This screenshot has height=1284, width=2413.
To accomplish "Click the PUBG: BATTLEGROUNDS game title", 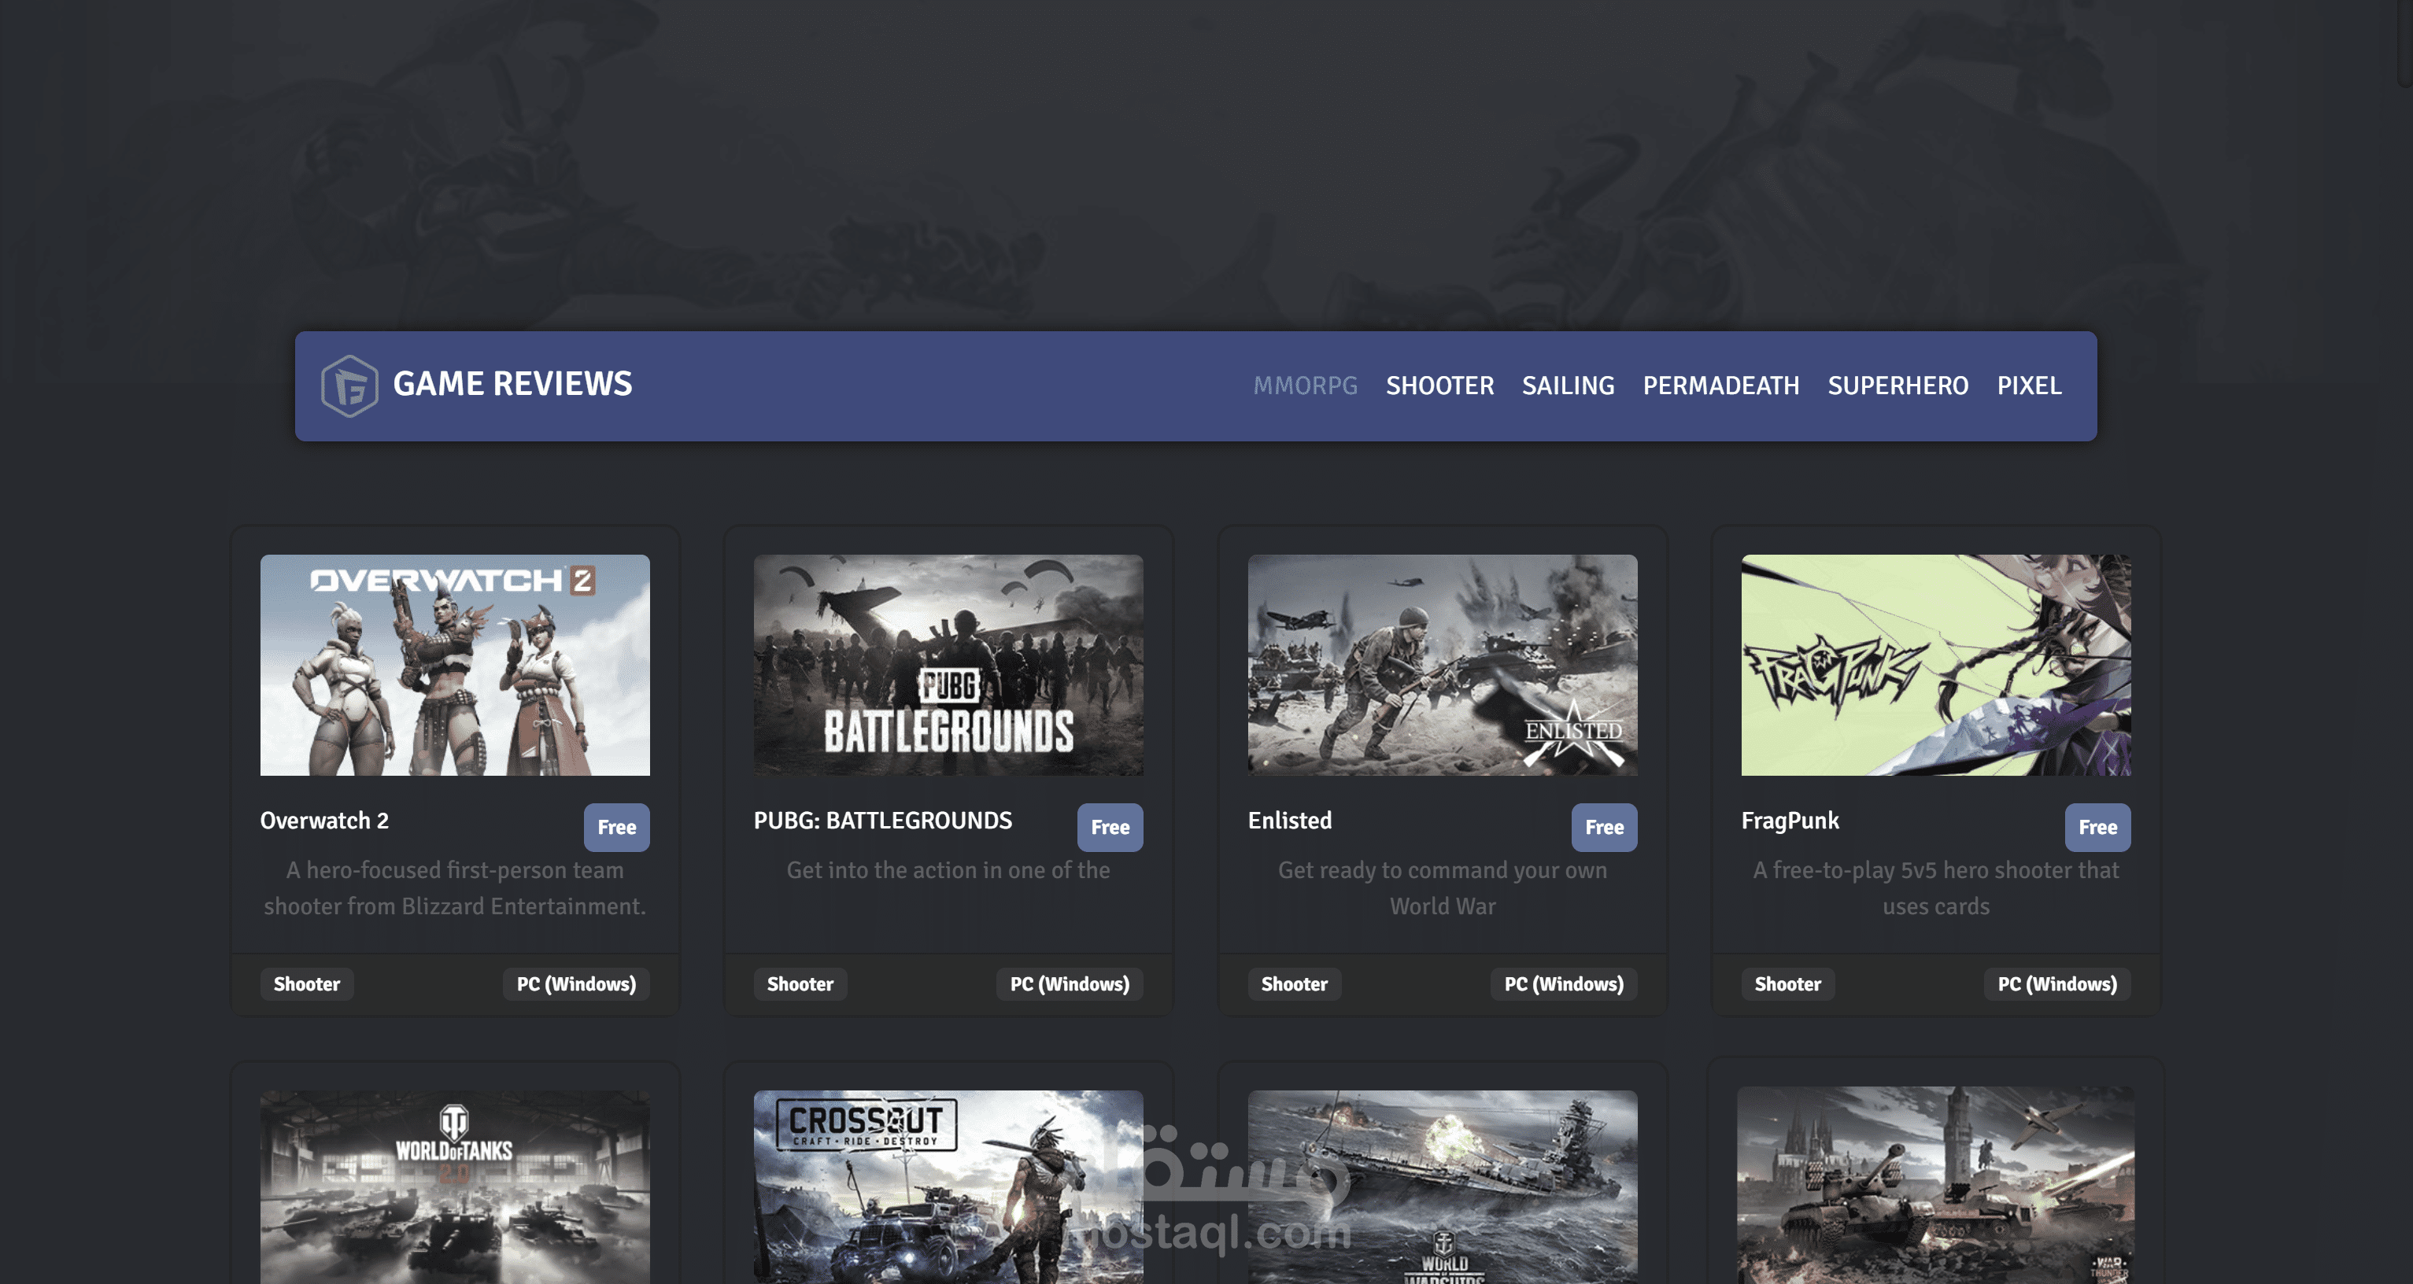I will tap(882, 821).
